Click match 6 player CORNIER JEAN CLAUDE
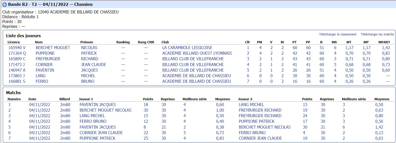 click(101, 133)
